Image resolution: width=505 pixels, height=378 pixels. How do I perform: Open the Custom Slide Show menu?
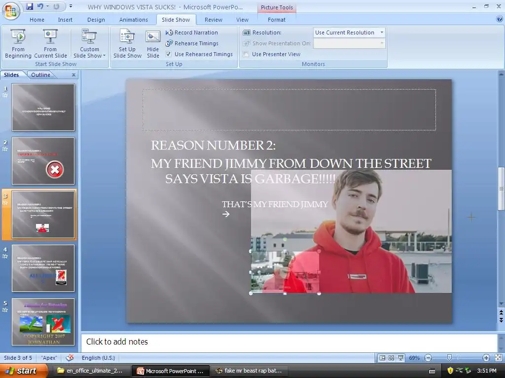coord(89,44)
